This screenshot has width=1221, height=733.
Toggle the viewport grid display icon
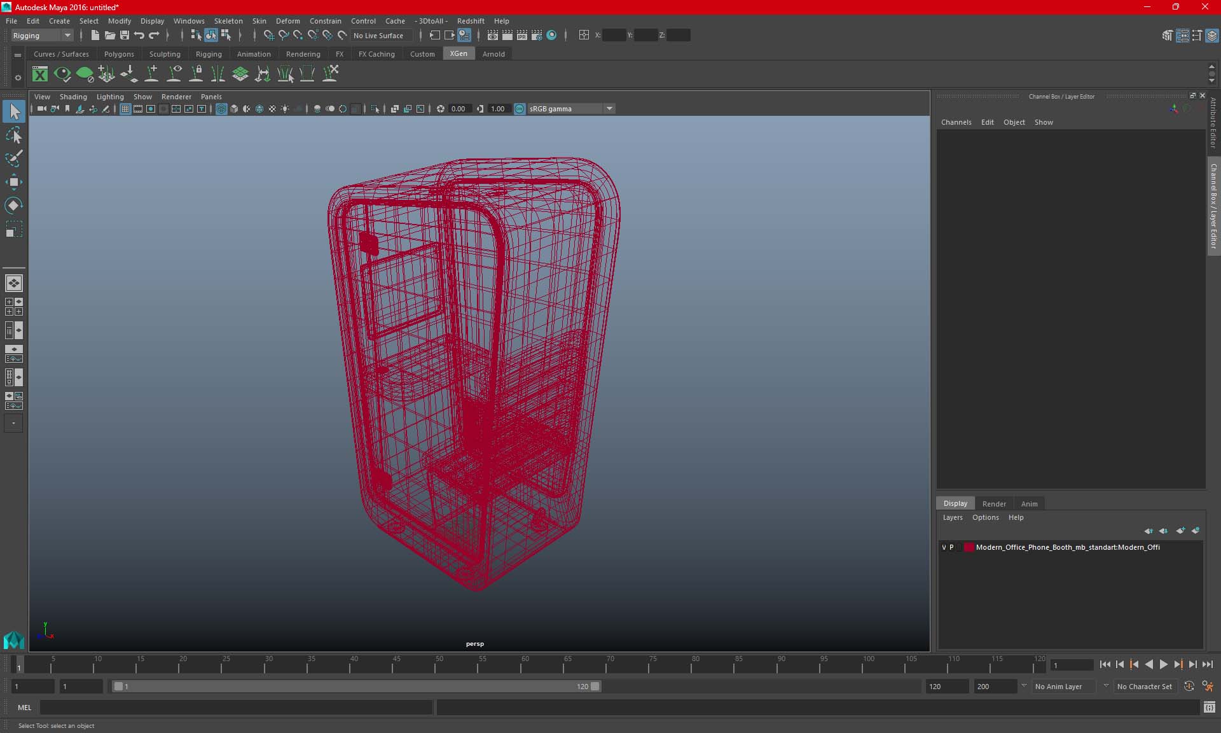click(125, 109)
